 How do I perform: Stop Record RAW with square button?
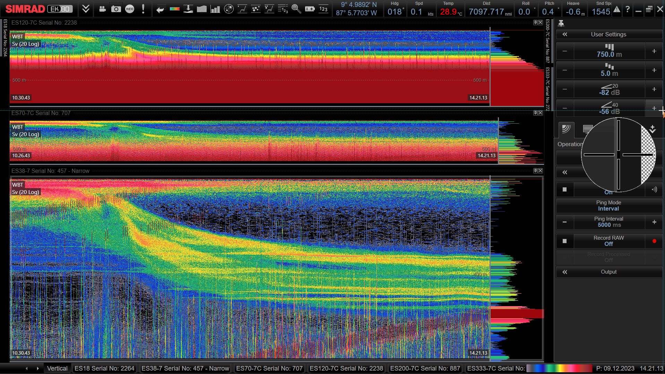click(x=564, y=241)
